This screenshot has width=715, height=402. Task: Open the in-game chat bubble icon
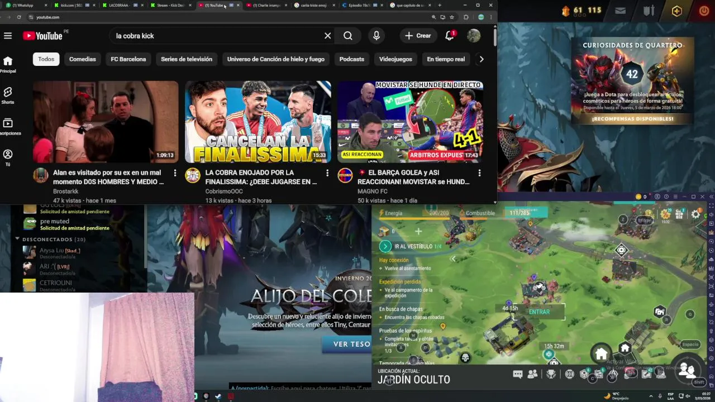(x=518, y=374)
